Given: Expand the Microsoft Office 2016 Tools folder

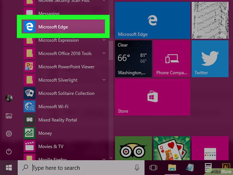Looking at the screenshot, I should coord(104,53).
